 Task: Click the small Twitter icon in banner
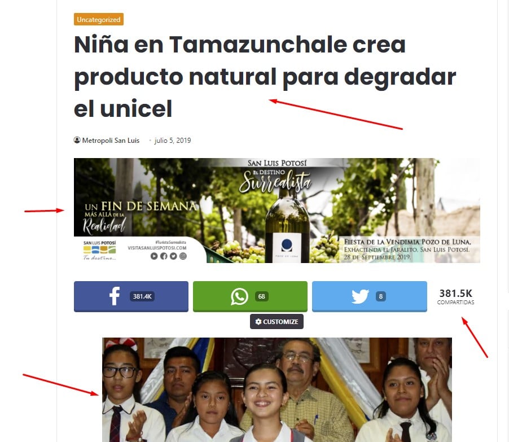point(173,256)
